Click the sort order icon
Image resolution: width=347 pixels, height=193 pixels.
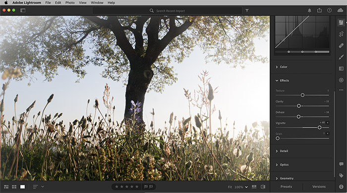[35, 187]
